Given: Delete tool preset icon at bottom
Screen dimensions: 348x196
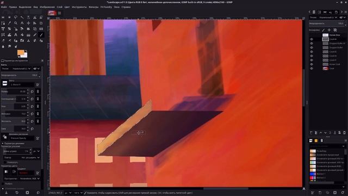Looking at the screenshot, I should [27, 193].
